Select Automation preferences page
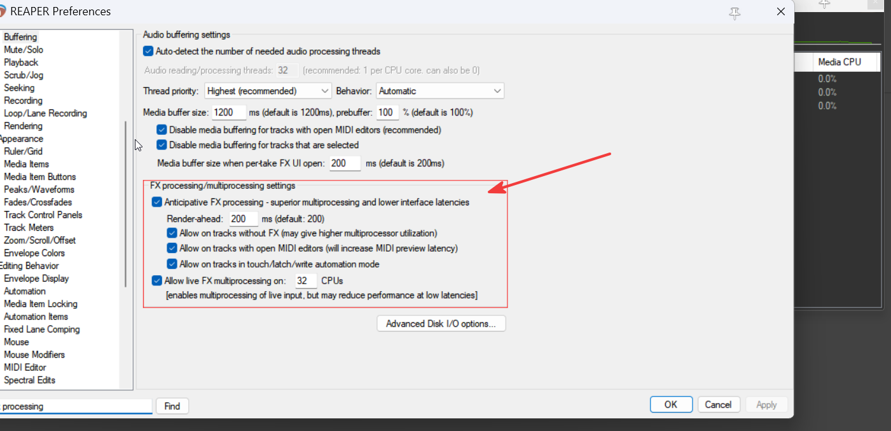Viewport: 891px width, 431px height. (x=25, y=291)
